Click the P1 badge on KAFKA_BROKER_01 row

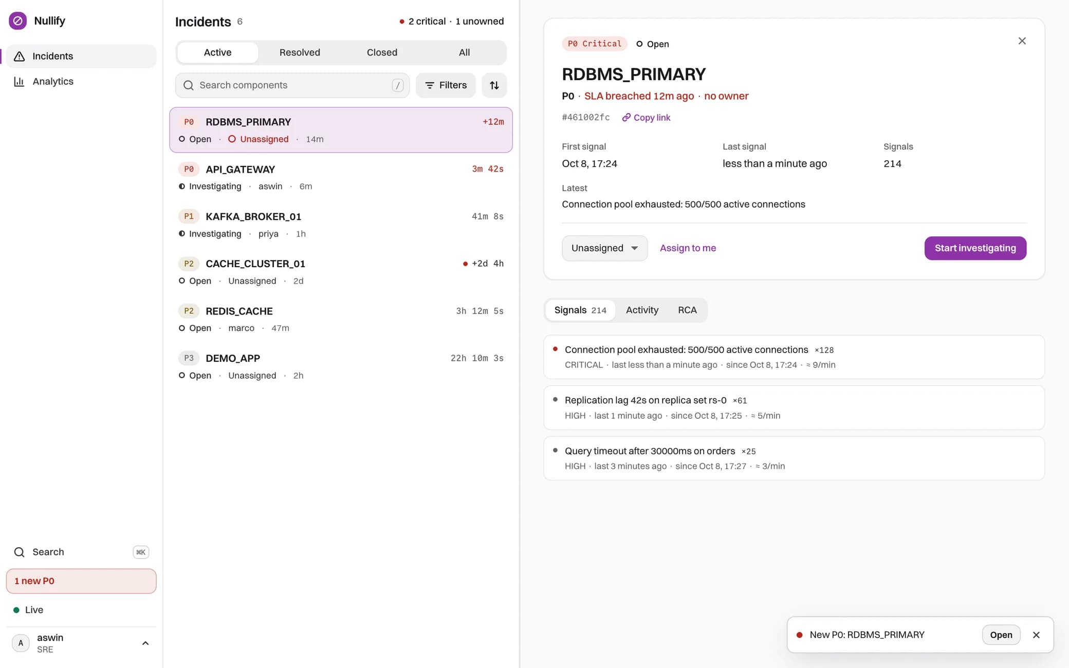[x=189, y=216]
